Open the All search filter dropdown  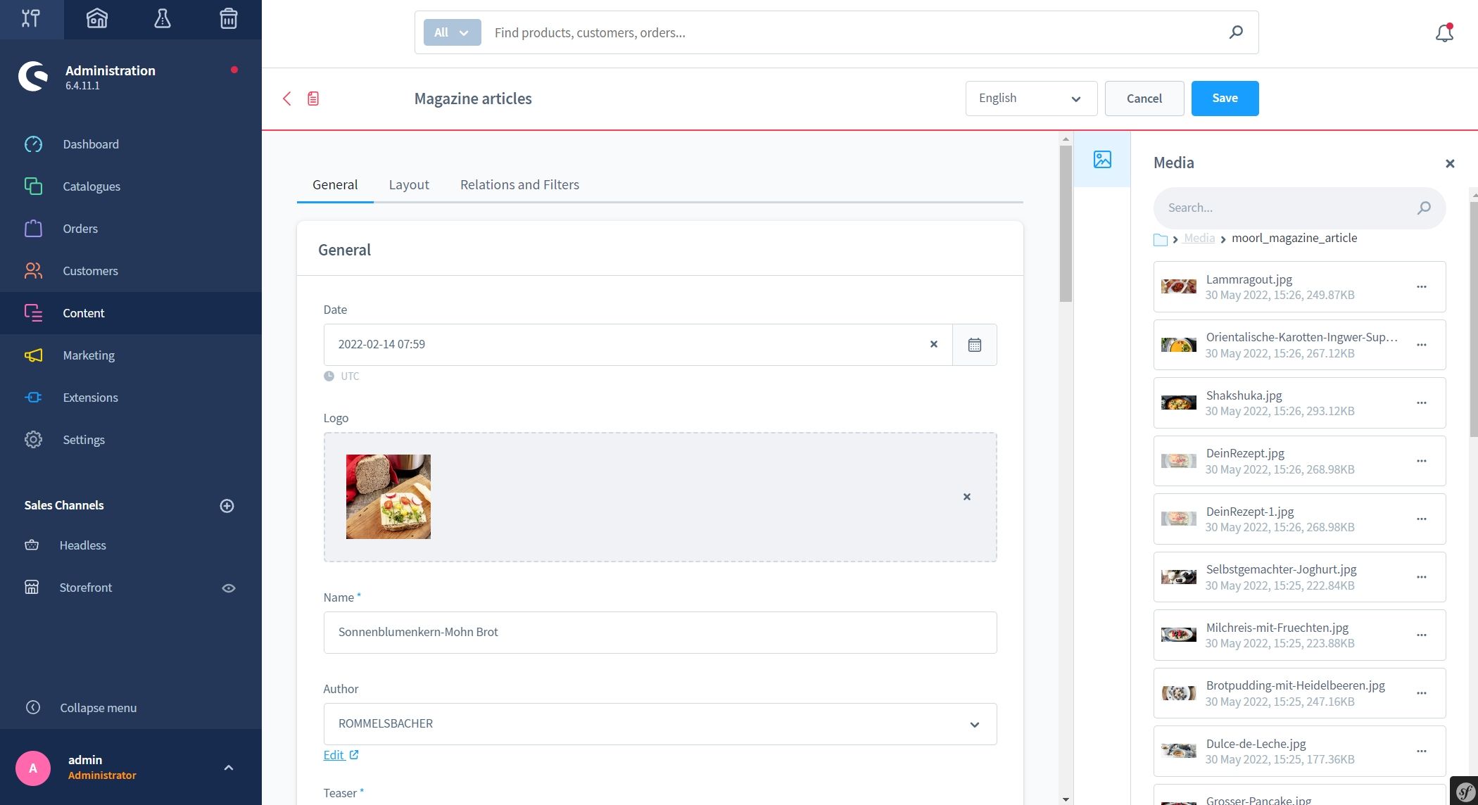pyautogui.click(x=452, y=32)
